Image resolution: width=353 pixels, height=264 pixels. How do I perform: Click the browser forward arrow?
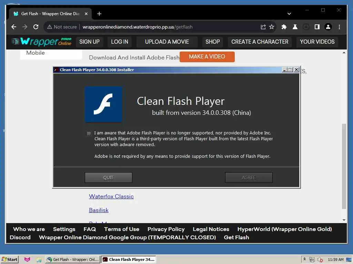click(x=25, y=27)
